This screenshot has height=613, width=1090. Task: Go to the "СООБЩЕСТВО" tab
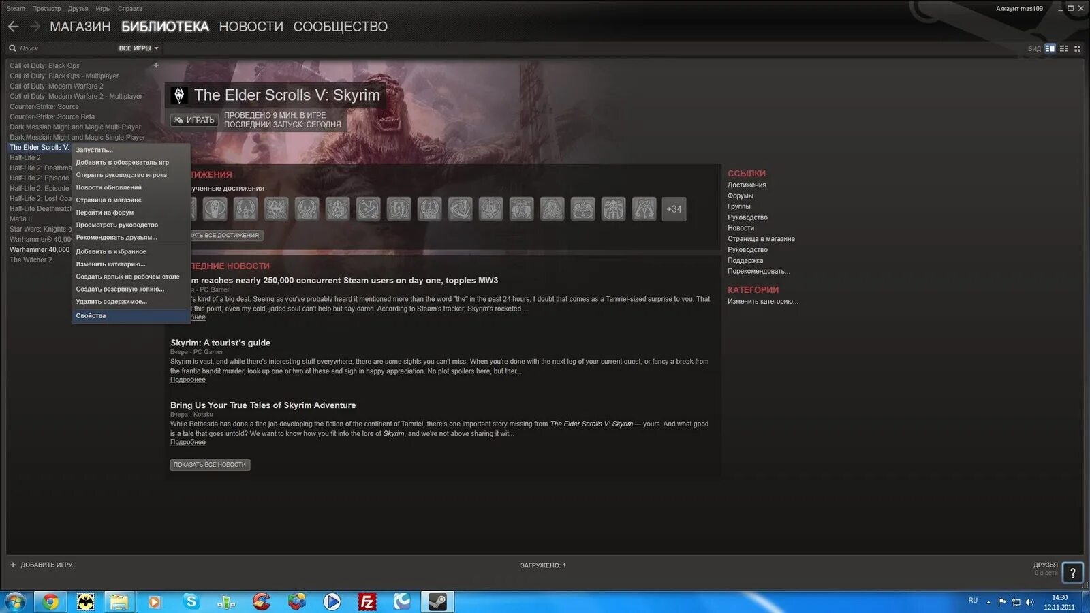coord(340,27)
